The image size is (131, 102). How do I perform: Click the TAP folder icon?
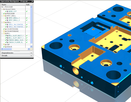(x=5, y=45)
